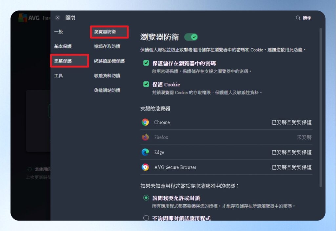Click the X close icon beside 關閉

[57, 18]
